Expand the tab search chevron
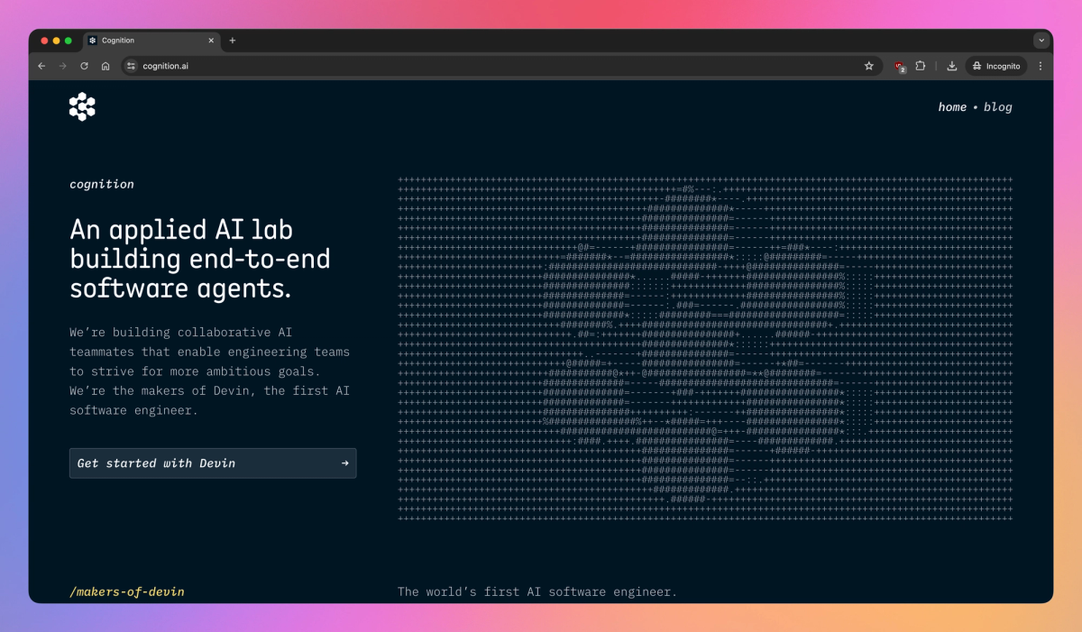The image size is (1082, 632). 1041,41
